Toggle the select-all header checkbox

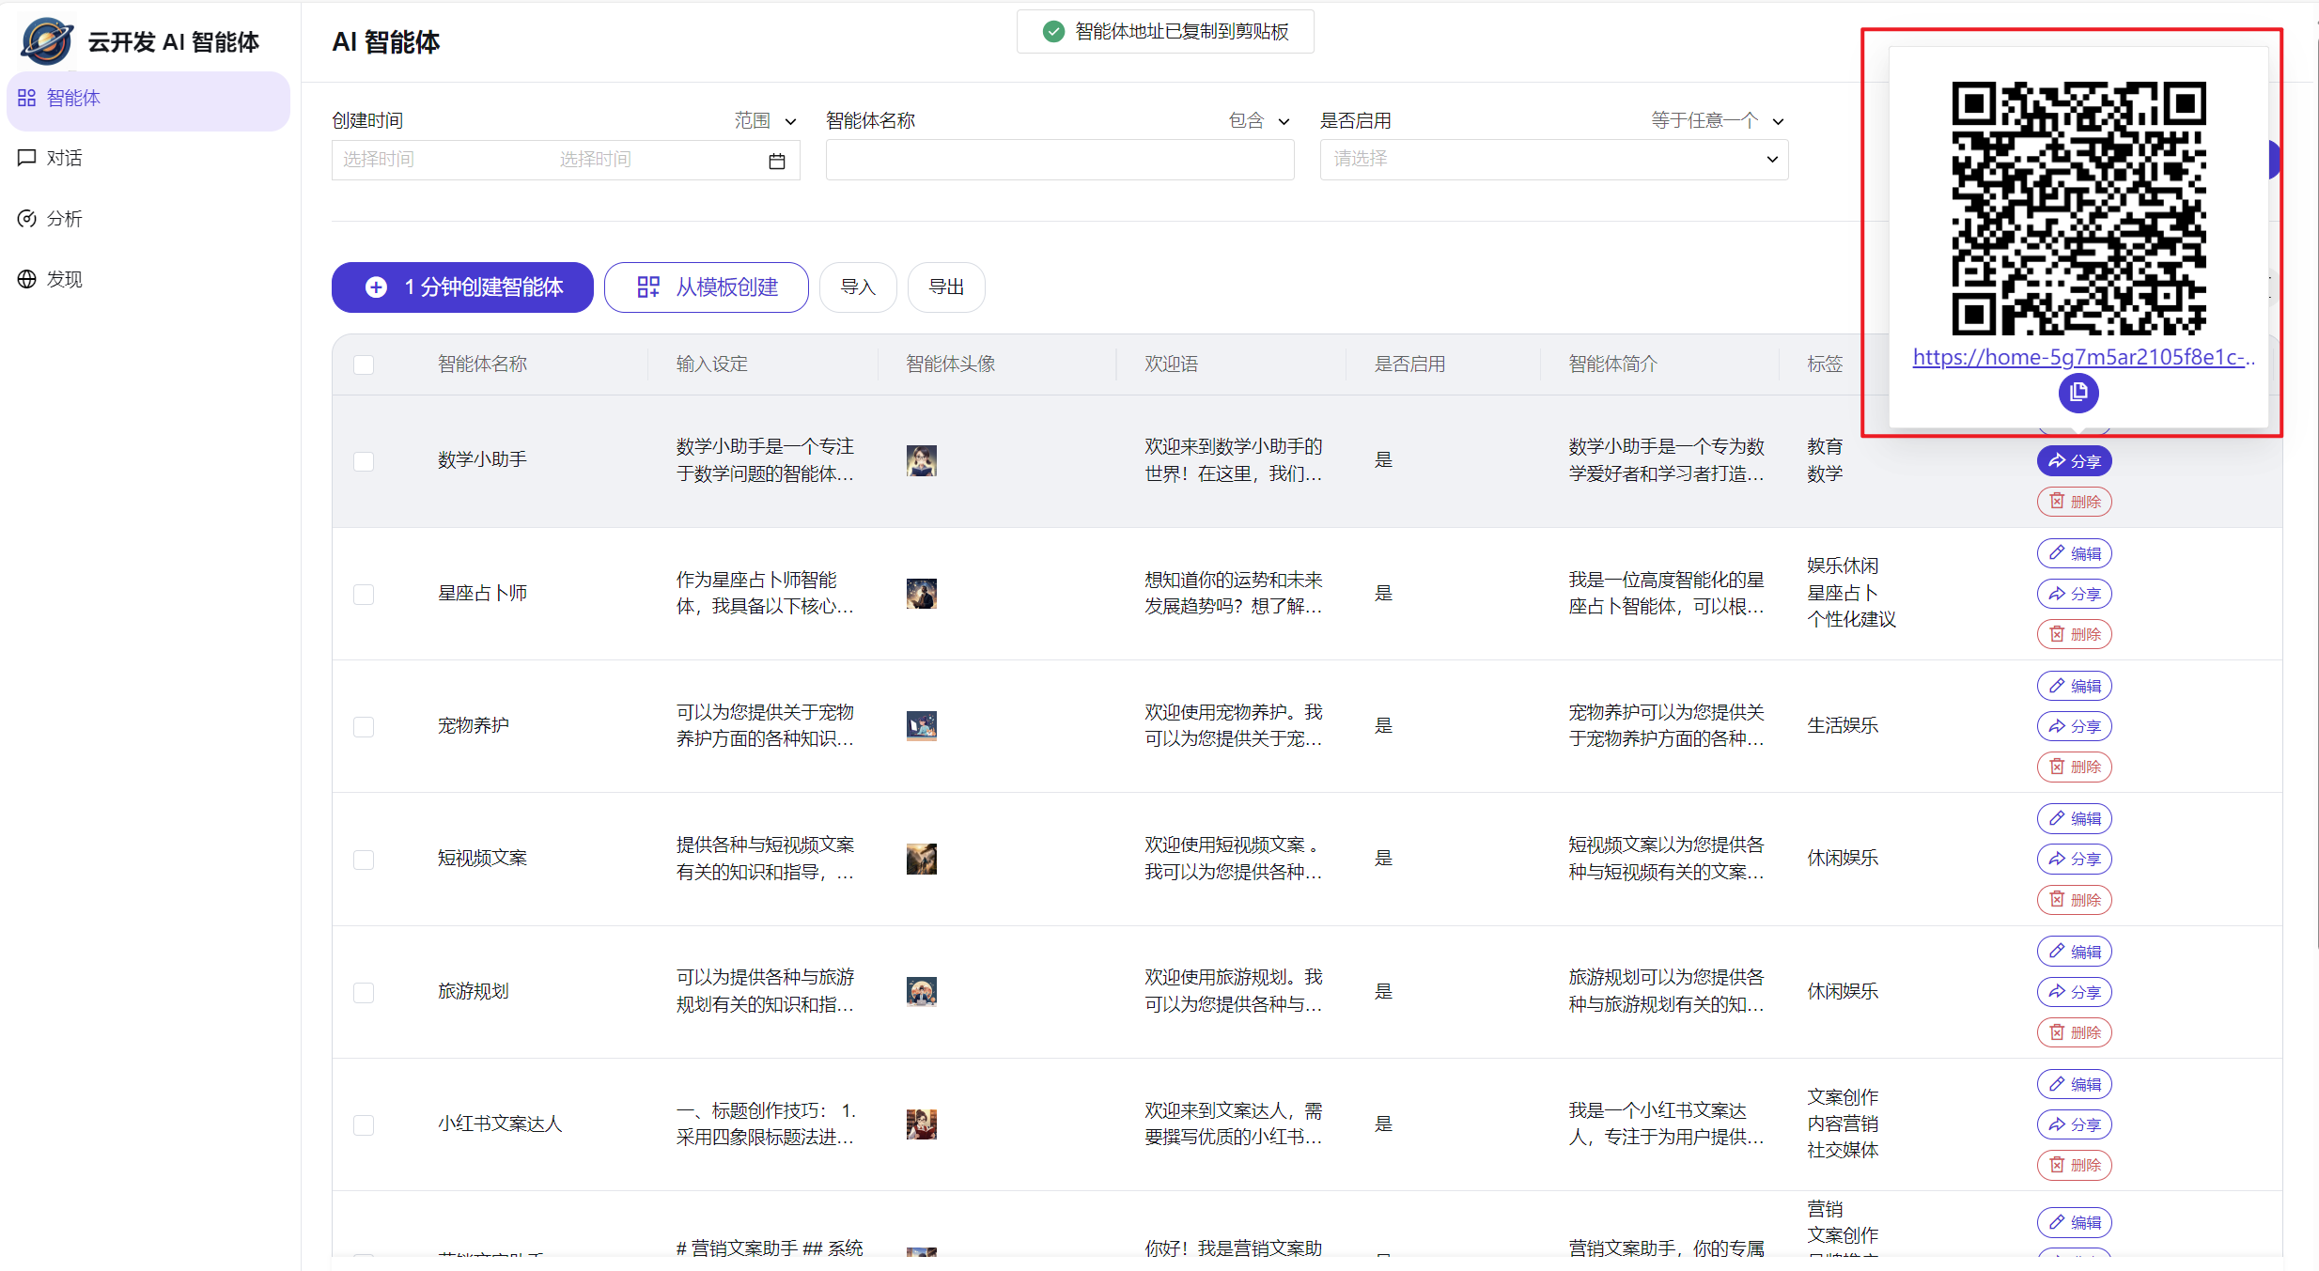tap(364, 364)
